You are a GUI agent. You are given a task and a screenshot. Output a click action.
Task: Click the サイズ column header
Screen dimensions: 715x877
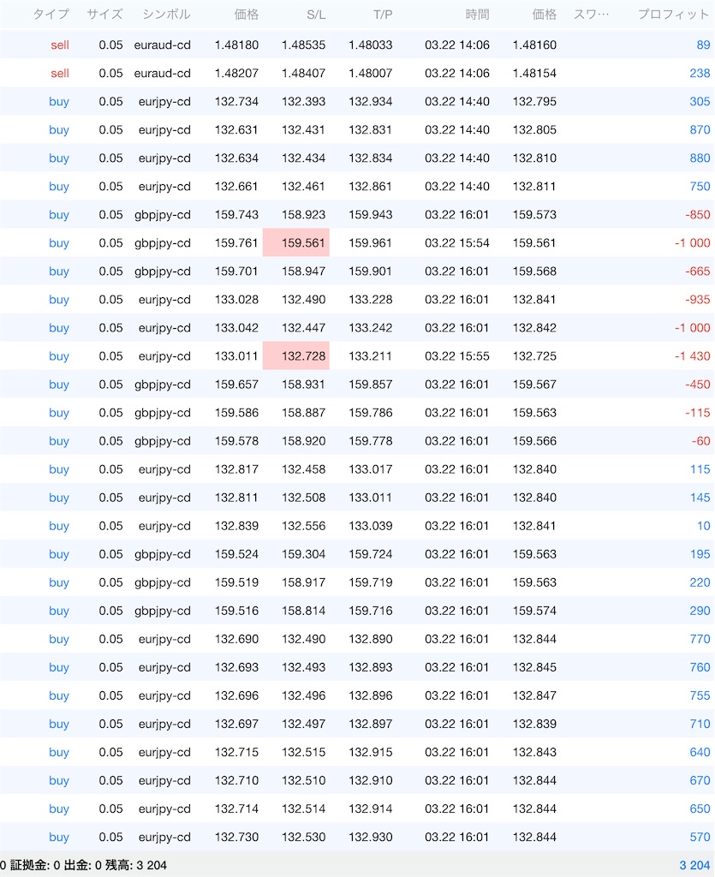(x=104, y=14)
